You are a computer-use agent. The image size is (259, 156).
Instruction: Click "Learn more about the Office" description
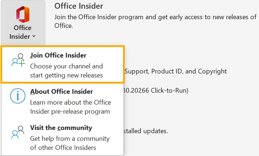tap(69, 102)
